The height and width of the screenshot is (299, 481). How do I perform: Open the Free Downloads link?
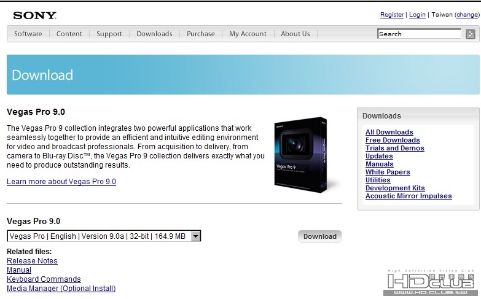tap(393, 140)
